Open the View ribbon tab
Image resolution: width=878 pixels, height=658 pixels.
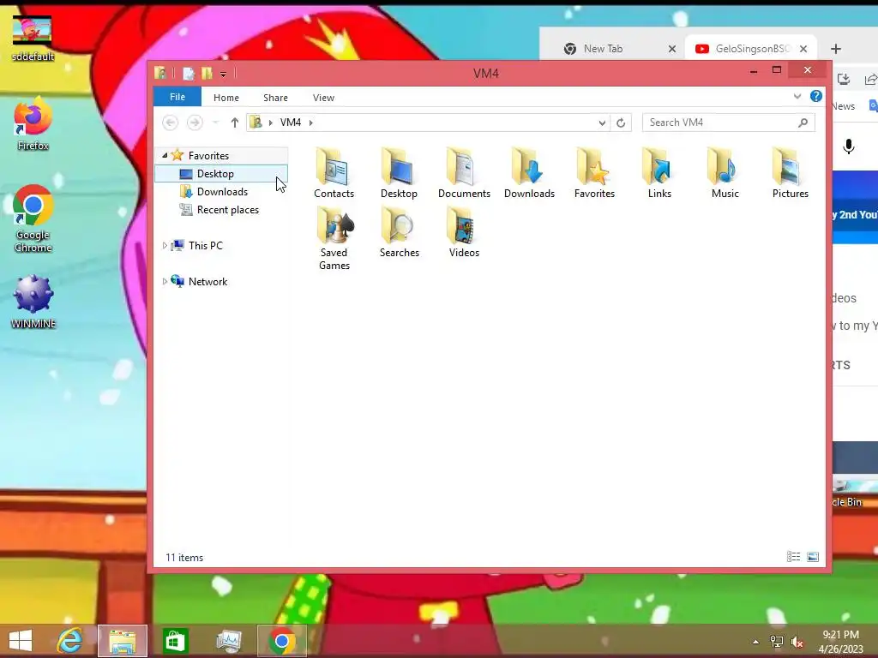tap(323, 98)
